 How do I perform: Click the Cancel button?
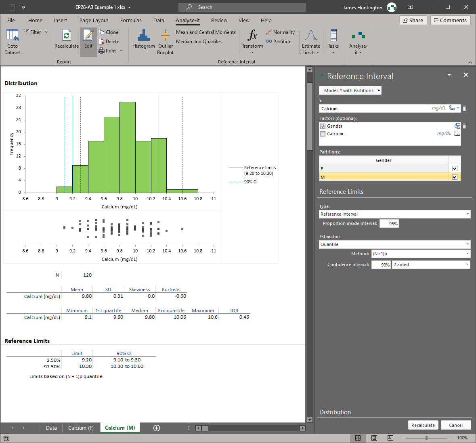pos(455,425)
